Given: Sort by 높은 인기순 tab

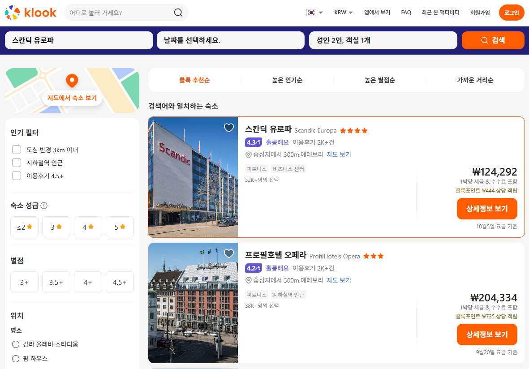Looking at the screenshot, I should tap(287, 80).
